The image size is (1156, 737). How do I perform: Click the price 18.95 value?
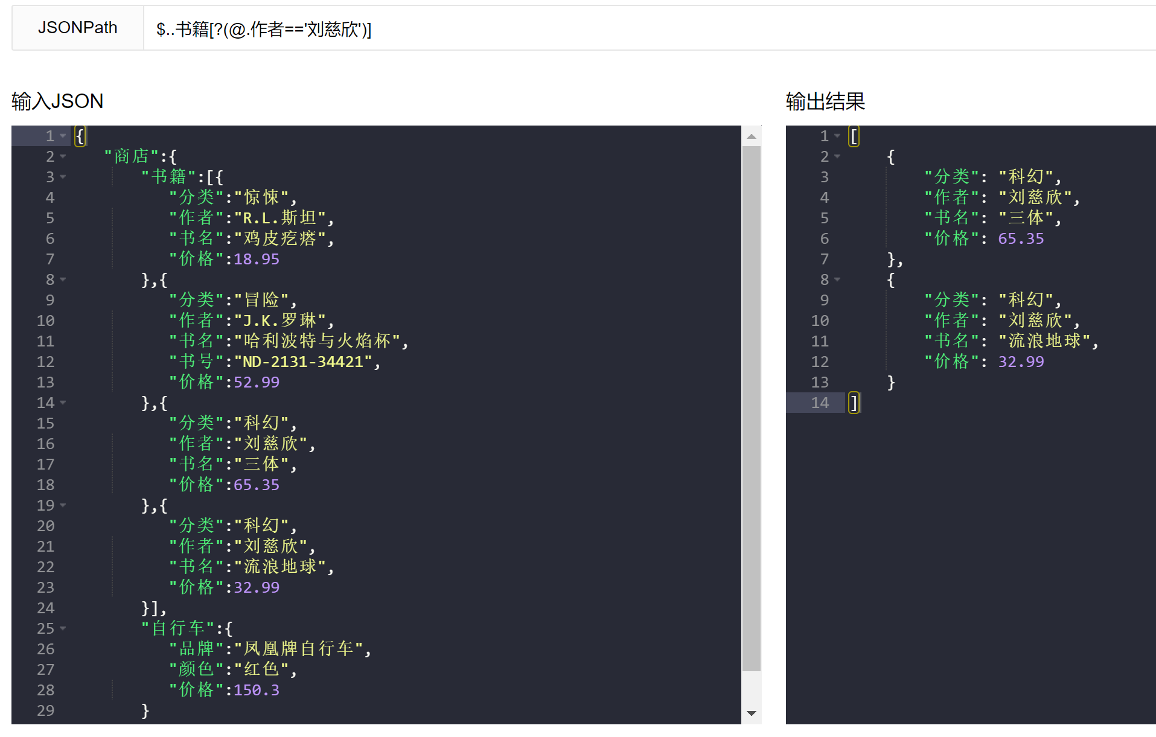point(257,260)
